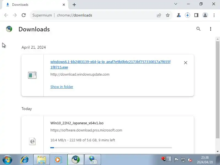Viewport: 220px width, 165px height.
Task: Click the browser back arrow
Action: point(6,15)
